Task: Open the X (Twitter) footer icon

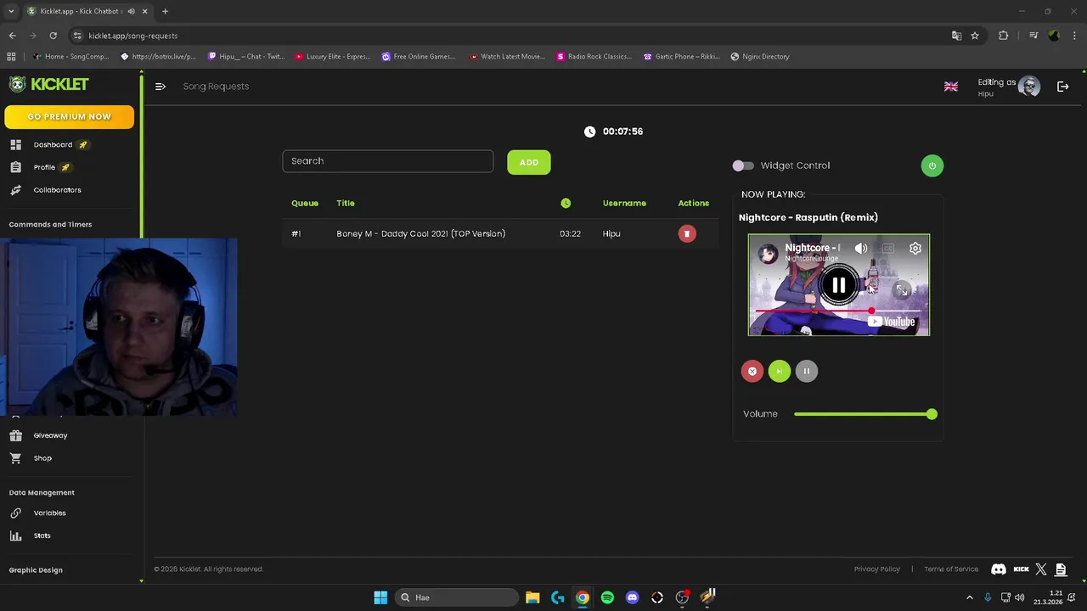Action: pyautogui.click(x=1041, y=569)
